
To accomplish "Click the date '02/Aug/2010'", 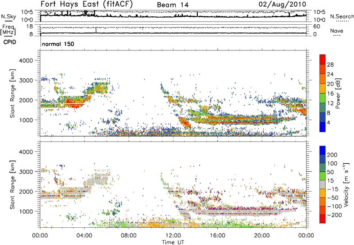I will 282,4.
